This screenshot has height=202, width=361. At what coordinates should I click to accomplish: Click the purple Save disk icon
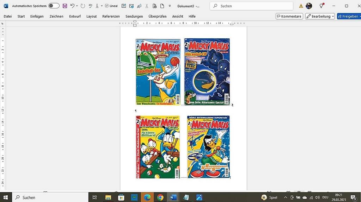tap(65, 6)
